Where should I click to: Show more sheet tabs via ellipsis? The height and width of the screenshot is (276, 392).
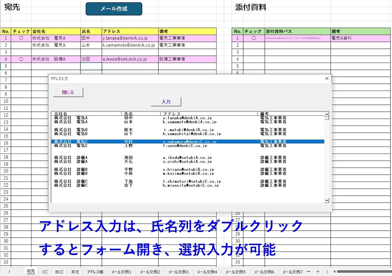(308, 272)
